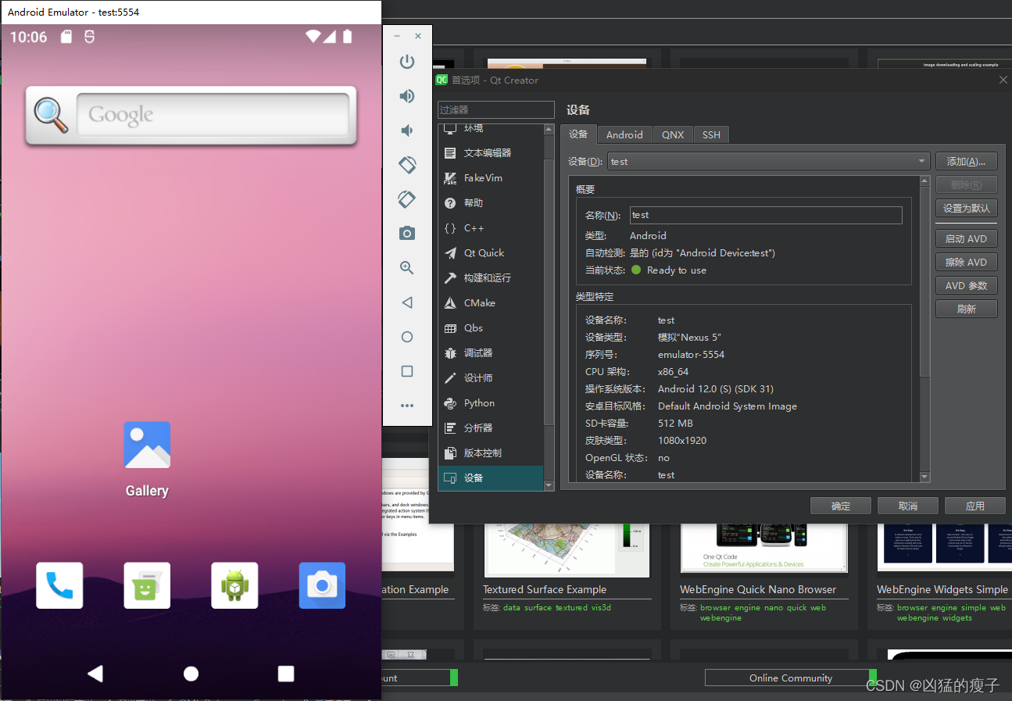
Task: Open the 设备 device combo box
Action: (x=768, y=162)
